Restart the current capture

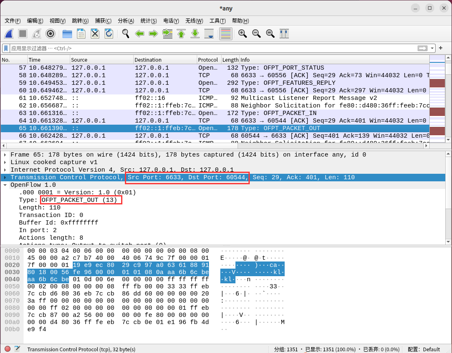click(37, 34)
